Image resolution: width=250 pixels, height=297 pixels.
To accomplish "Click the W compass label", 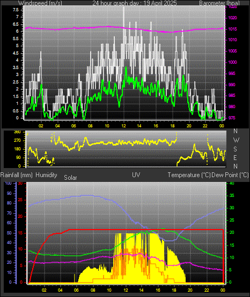I will point(236,140).
